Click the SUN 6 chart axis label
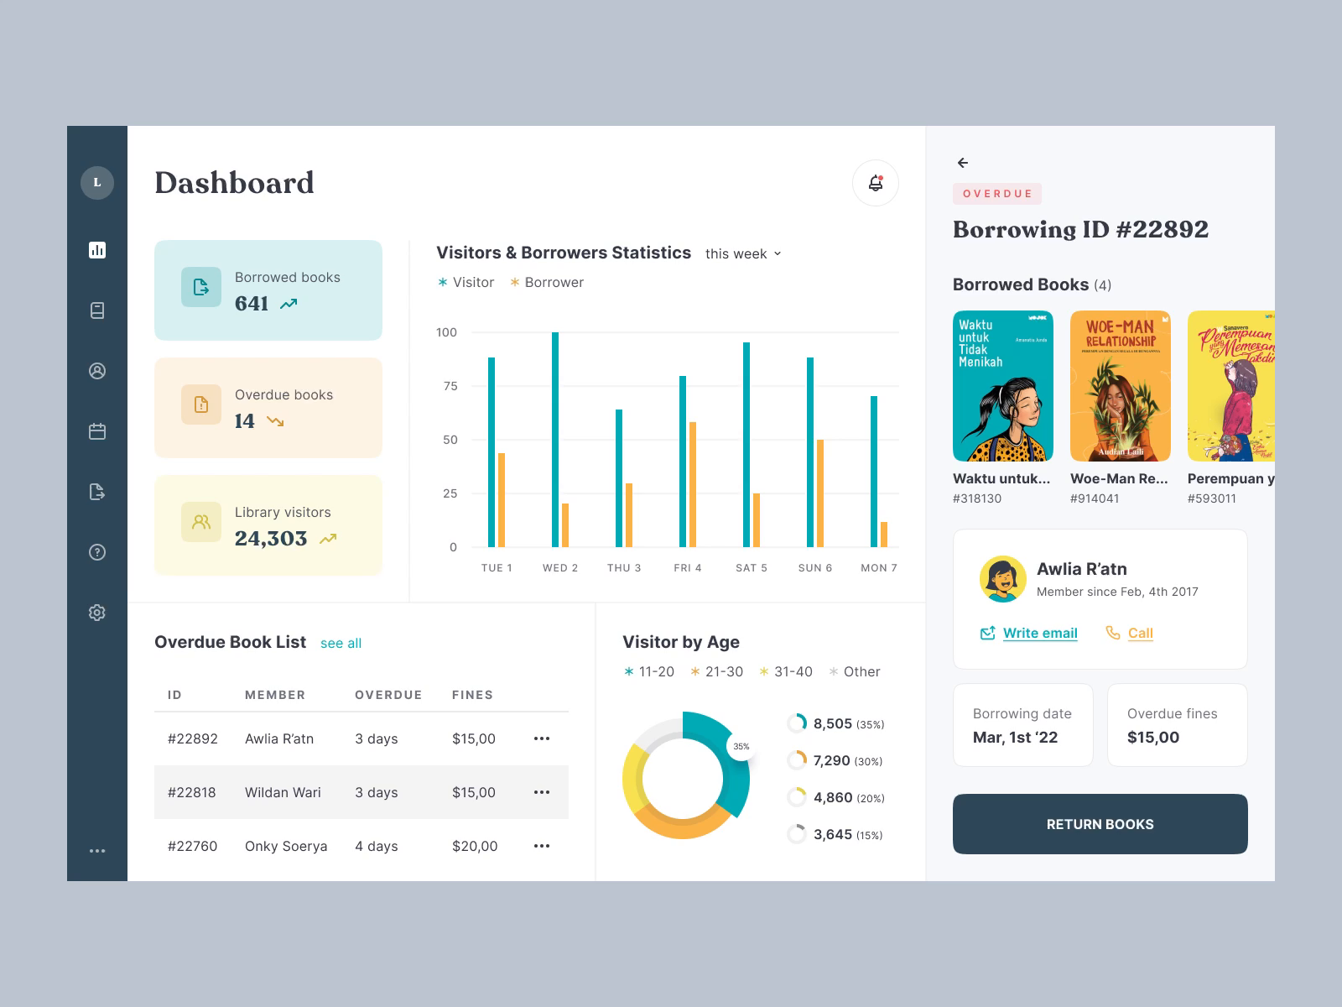 click(815, 568)
